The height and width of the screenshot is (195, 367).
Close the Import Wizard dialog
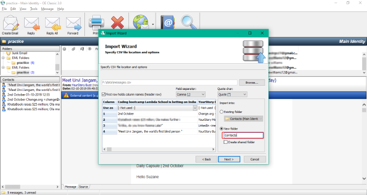pyautogui.click(x=262, y=33)
